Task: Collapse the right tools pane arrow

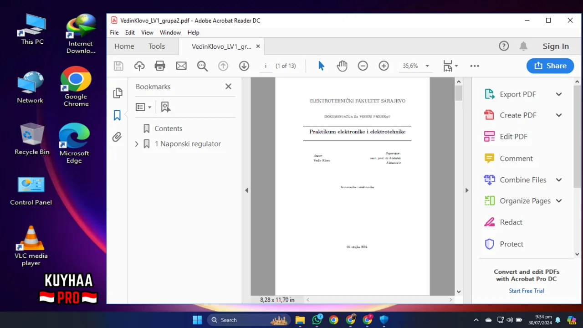Action: click(467, 190)
